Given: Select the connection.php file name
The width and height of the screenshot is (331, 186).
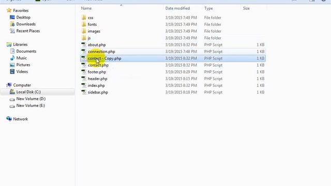Looking at the screenshot, I should [x=101, y=52].
